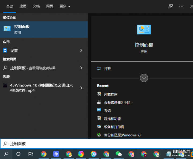Click the taskbar search magnifier icon

pos(6,154)
